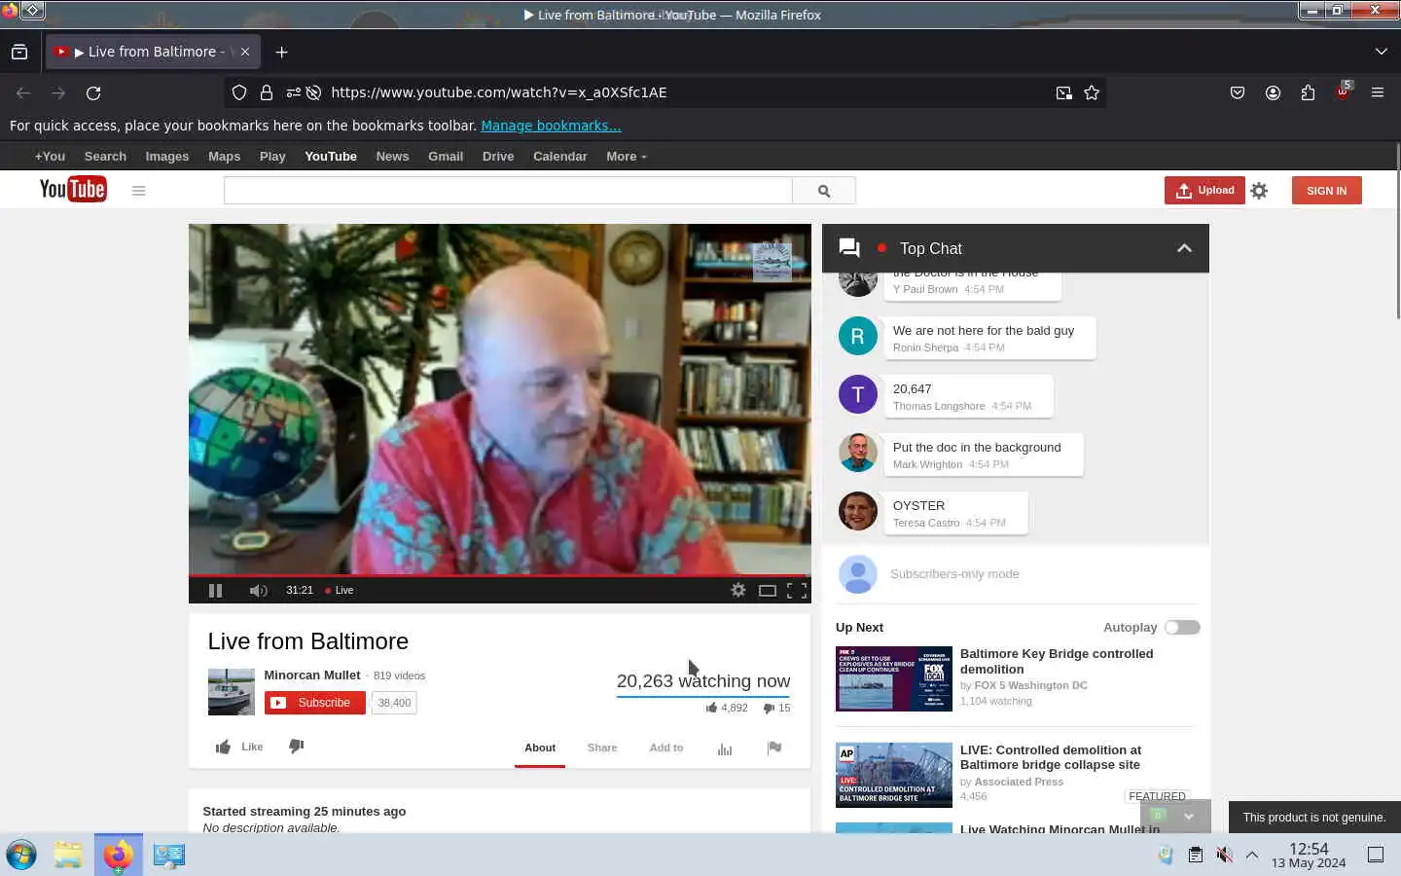This screenshot has height=876, width=1401.
Task: Close the Live from Baltimore tab
Action: (x=245, y=52)
